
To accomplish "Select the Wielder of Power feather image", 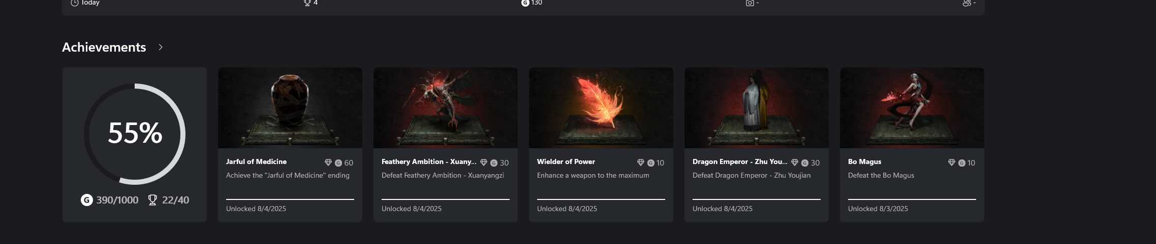I will (x=601, y=108).
